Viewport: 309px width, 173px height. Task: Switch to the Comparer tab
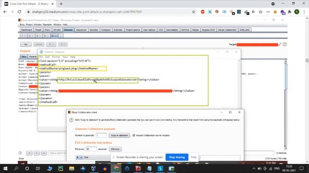tap(106, 30)
